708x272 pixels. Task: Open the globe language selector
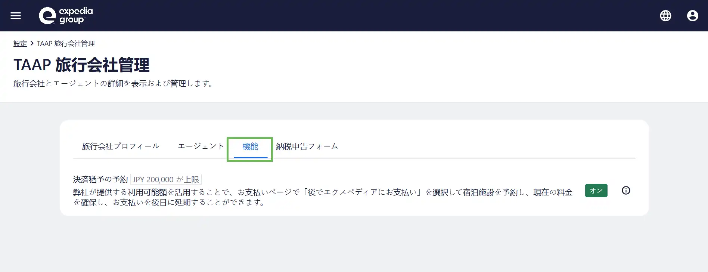click(x=665, y=16)
